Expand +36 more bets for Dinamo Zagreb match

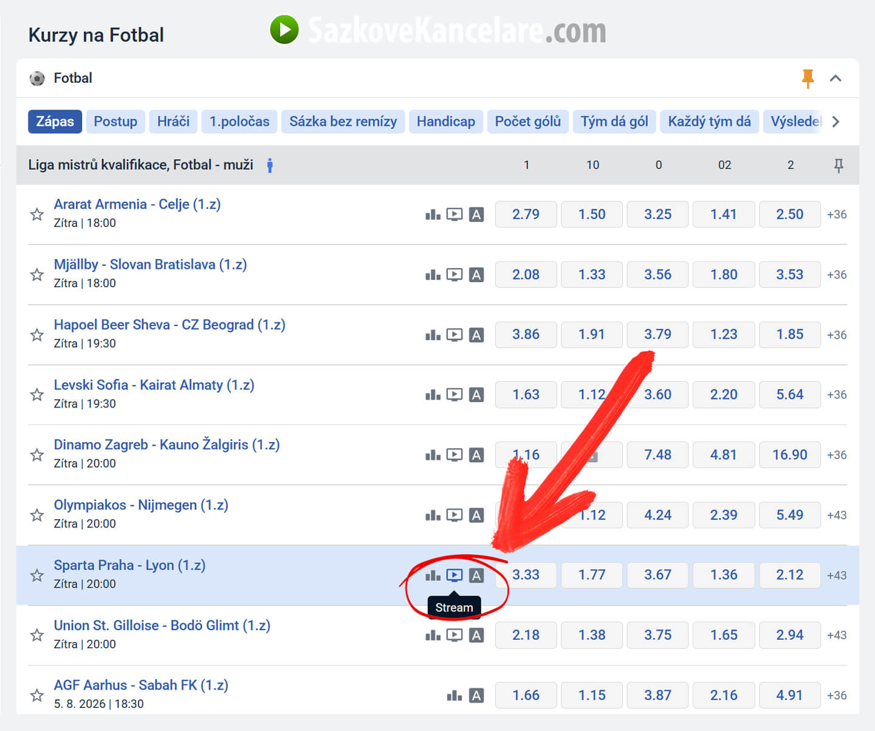click(837, 455)
